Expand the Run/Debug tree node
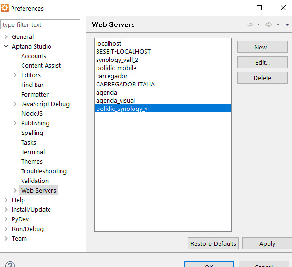 (6, 229)
